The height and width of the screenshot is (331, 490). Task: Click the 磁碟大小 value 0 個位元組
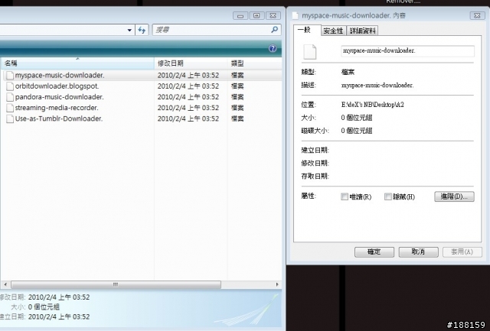[x=357, y=131]
